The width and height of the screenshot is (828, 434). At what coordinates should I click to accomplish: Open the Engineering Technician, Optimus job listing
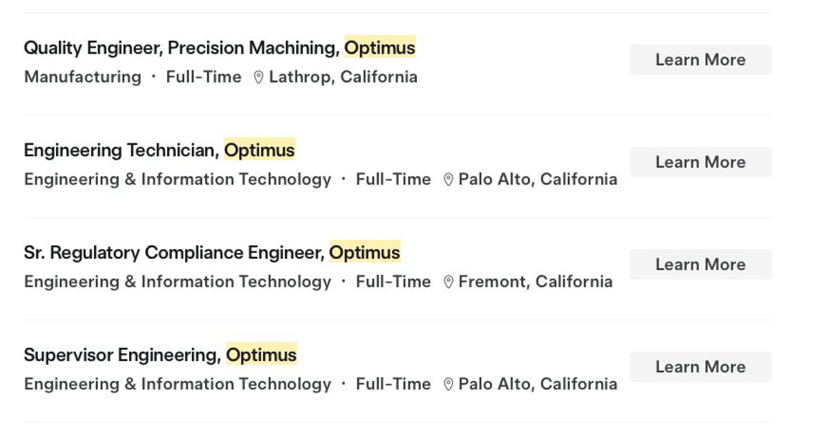tap(159, 149)
